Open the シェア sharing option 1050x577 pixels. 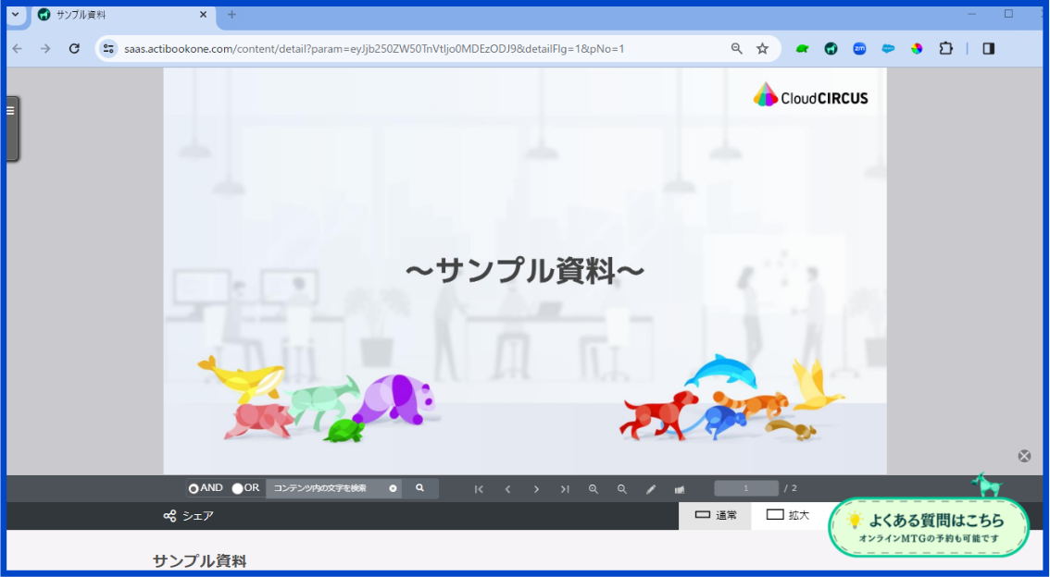click(185, 516)
